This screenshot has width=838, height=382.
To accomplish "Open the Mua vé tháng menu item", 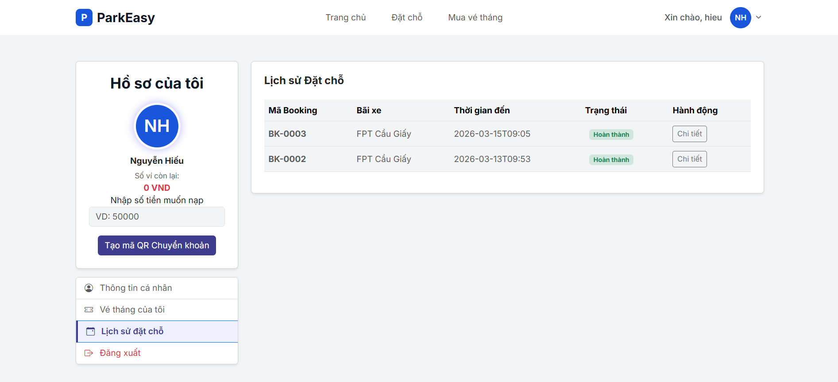I will pos(475,18).
